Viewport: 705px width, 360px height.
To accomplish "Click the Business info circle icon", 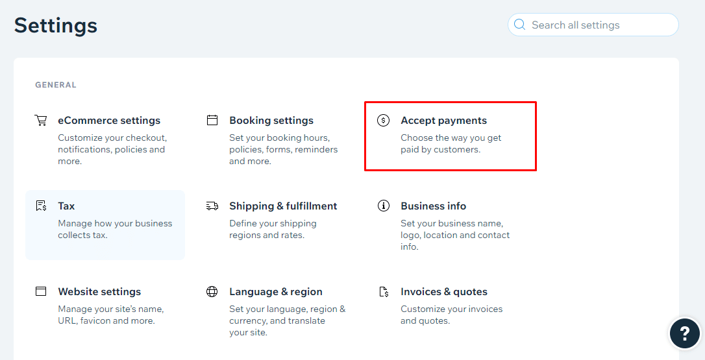I will 383,206.
